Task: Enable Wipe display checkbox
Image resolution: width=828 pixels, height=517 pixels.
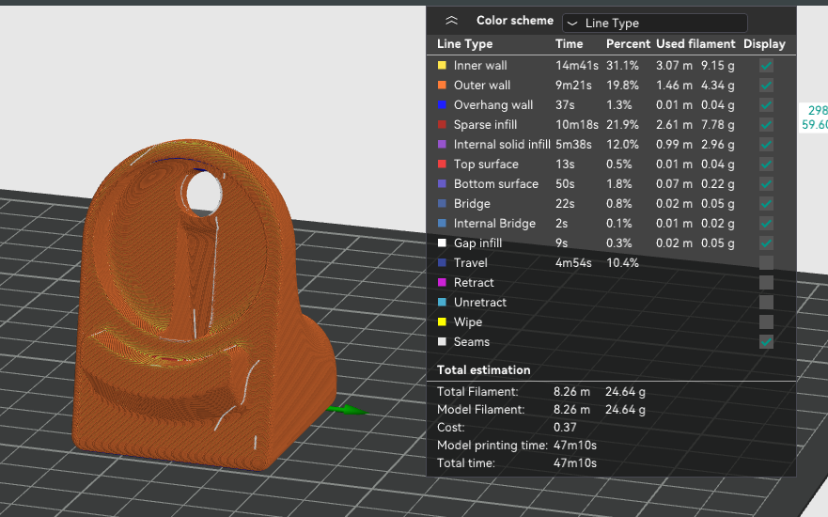Action: (x=766, y=322)
